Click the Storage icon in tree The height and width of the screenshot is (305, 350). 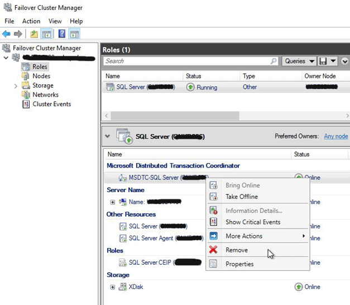tap(26, 85)
